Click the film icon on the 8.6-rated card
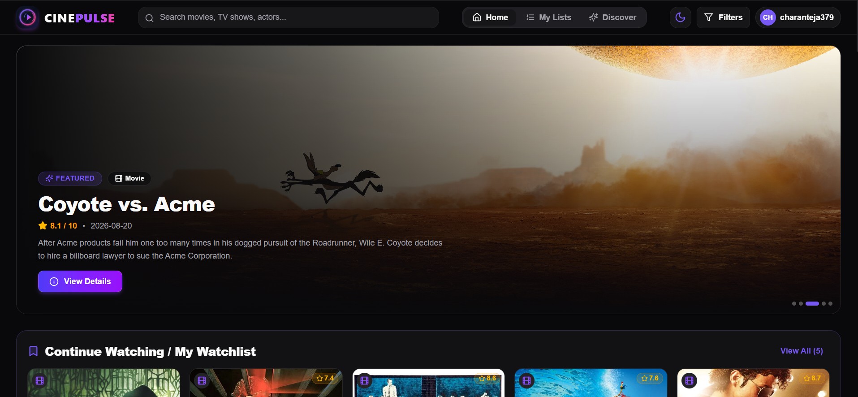Screen dimensions: 858x397 (365, 381)
